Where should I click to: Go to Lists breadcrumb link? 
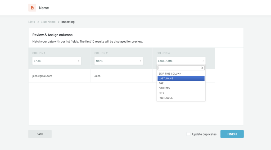(31, 22)
